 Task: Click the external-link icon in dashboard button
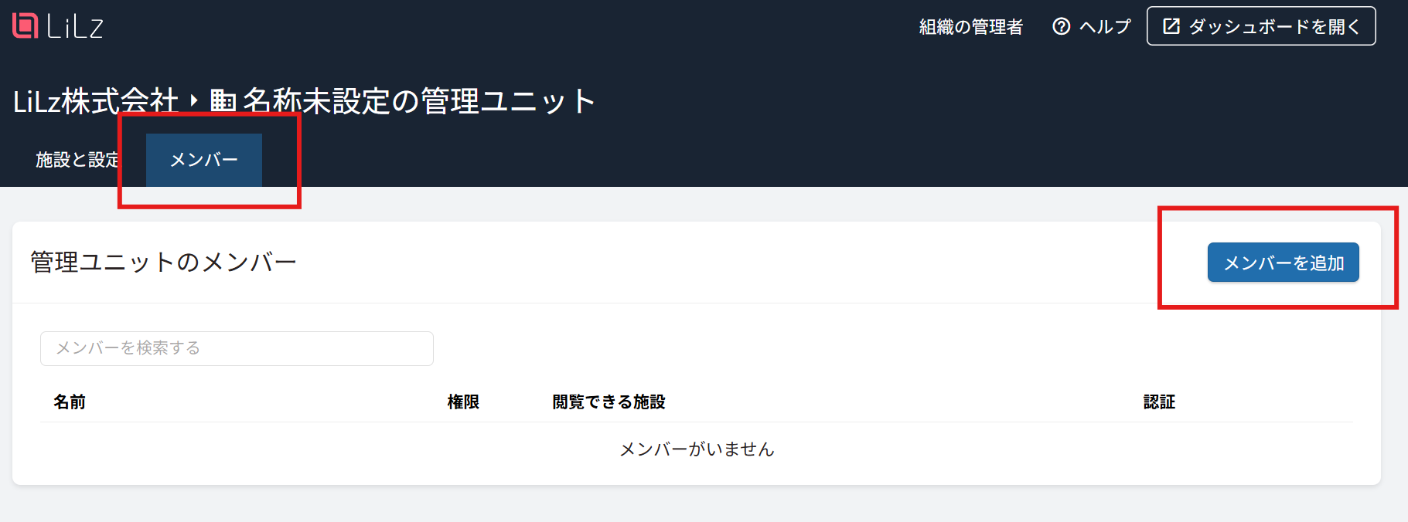pos(1171,26)
